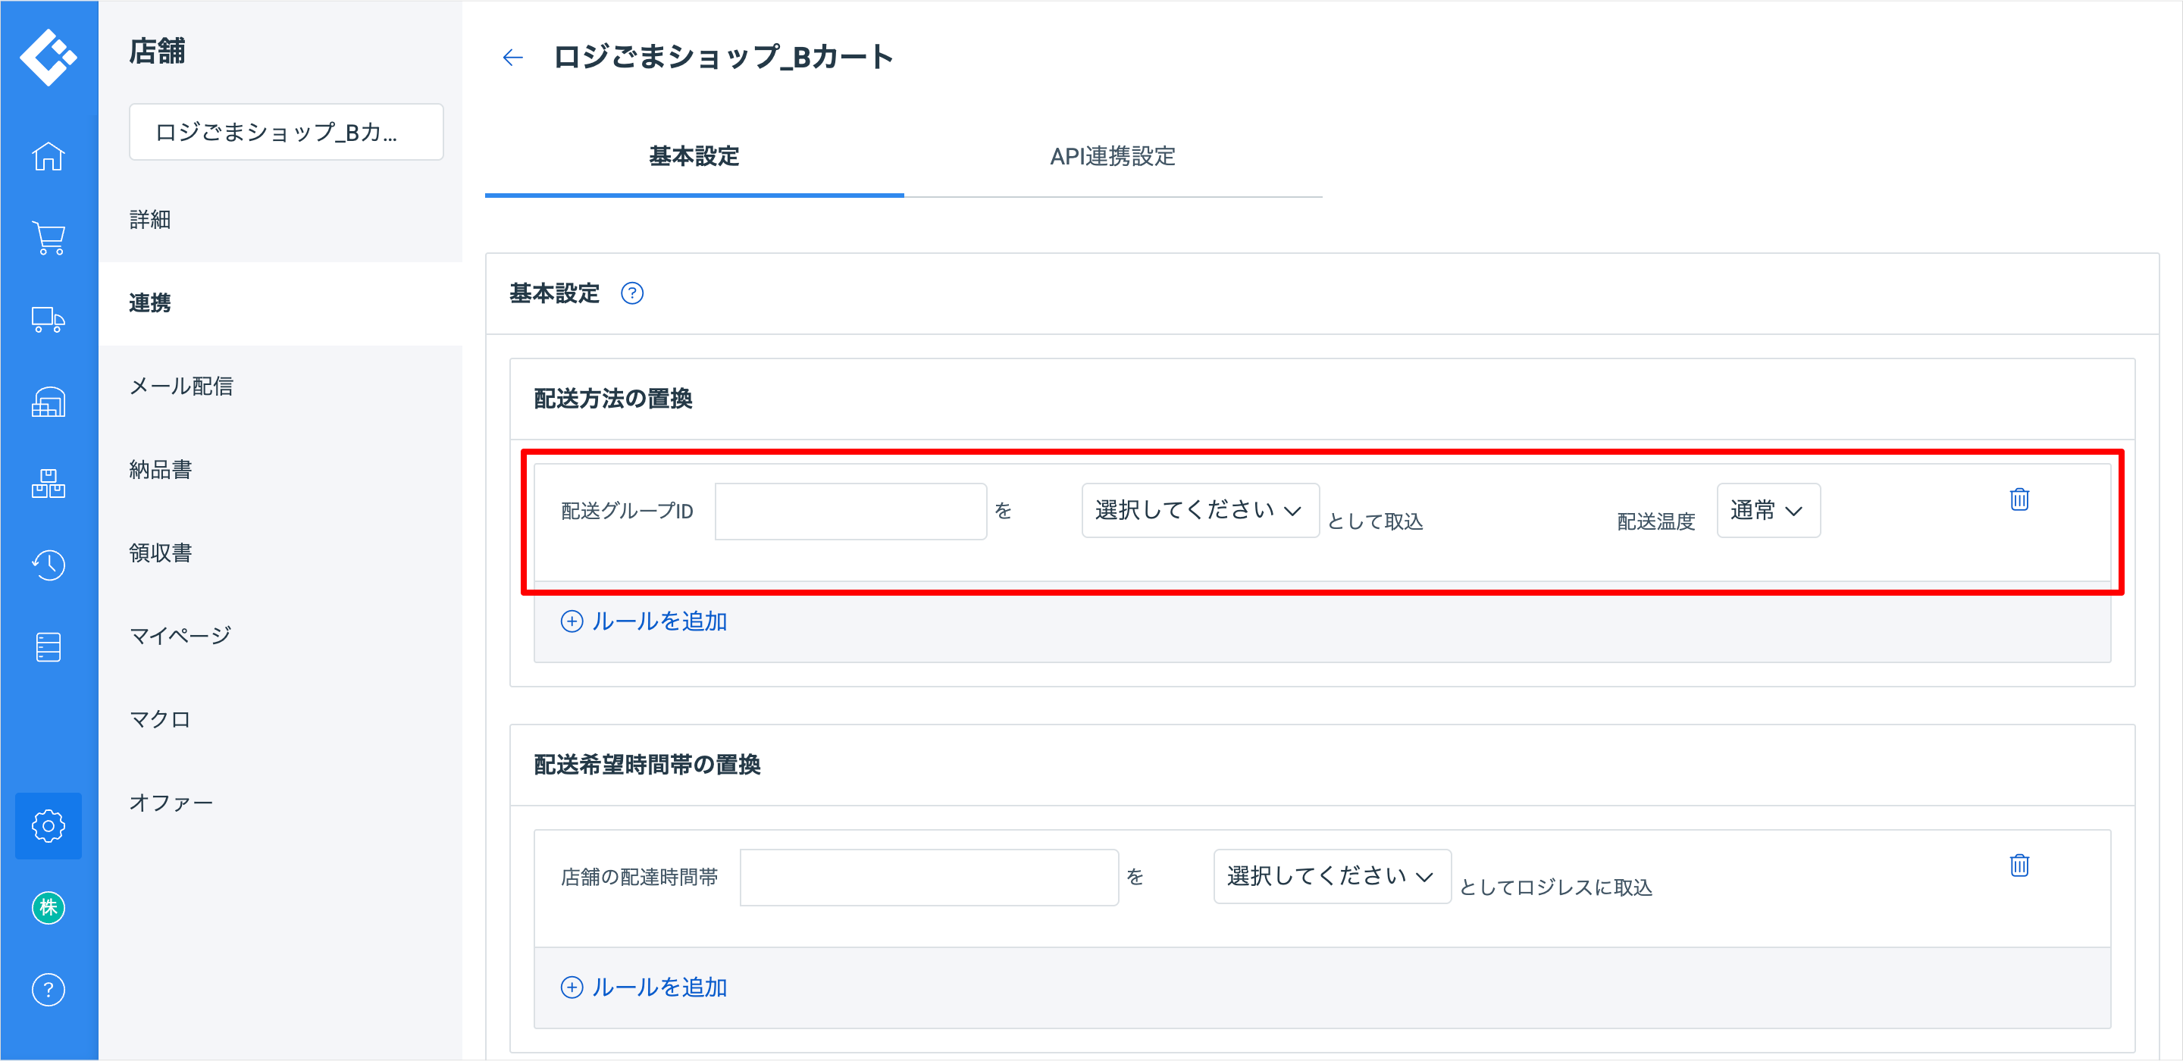Image resolution: width=2183 pixels, height=1061 pixels.
Task: Select メール配信 in the store menu
Action: click(x=181, y=387)
